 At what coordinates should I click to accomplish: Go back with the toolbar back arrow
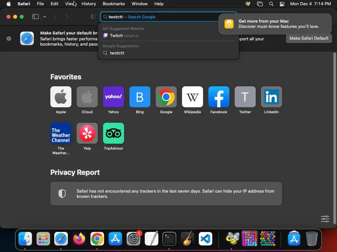[55, 17]
